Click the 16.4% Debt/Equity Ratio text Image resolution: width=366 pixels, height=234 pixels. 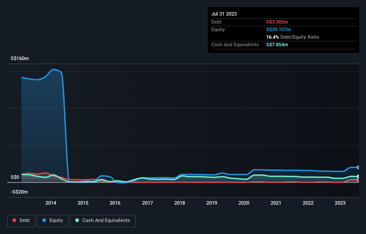point(293,37)
